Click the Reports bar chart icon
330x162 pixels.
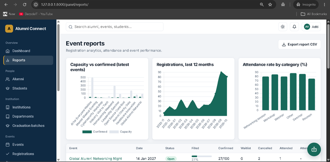[8, 60]
